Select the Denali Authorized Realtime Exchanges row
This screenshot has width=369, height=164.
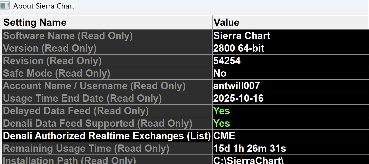pos(107,136)
